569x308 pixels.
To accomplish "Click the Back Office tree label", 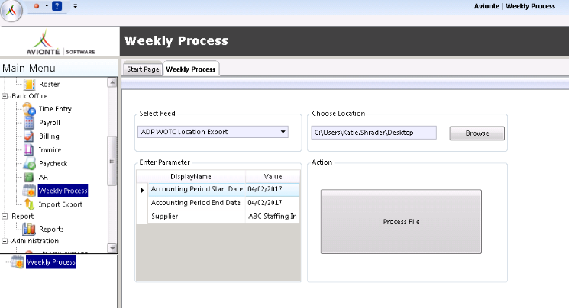I will pyautogui.click(x=29, y=95).
